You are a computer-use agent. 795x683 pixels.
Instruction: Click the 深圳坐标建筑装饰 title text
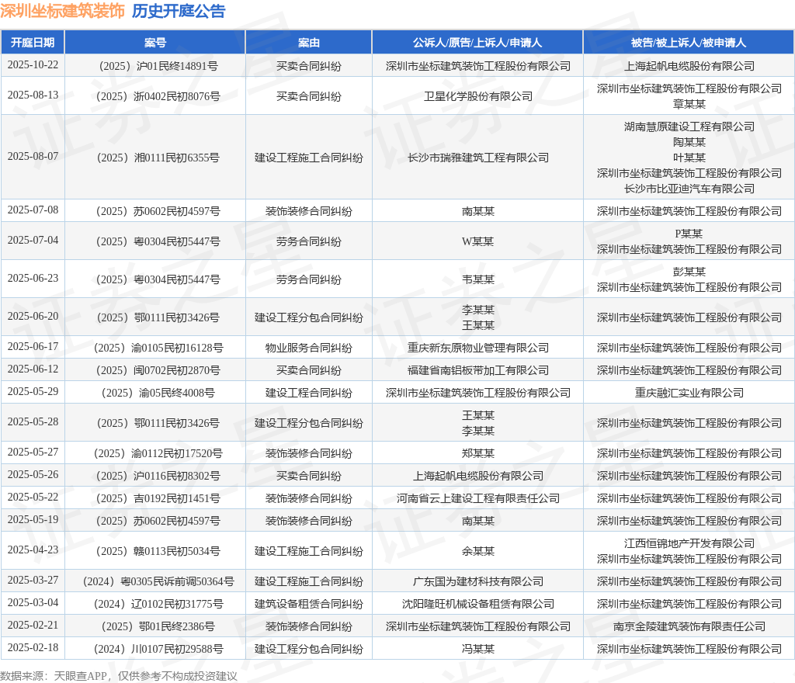click(62, 11)
